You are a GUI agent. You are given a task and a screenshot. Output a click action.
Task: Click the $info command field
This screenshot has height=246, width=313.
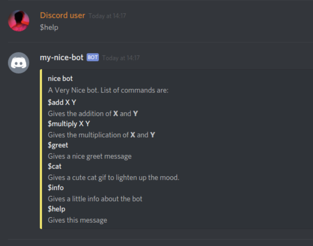pos(56,187)
